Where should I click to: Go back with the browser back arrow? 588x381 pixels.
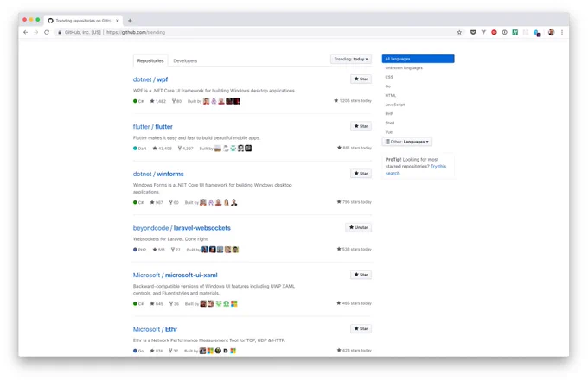(x=25, y=32)
